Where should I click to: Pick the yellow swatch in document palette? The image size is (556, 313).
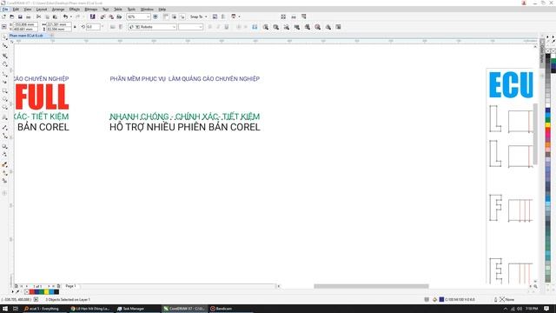pyautogui.click(x=46, y=292)
